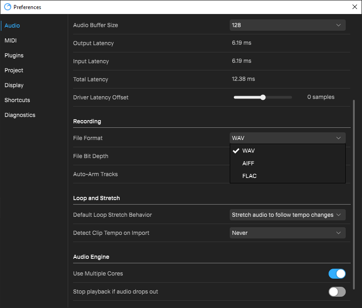Screen dimensions: 362x308
Task: Click the File Format label
Action: pyautogui.click(x=88, y=138)
